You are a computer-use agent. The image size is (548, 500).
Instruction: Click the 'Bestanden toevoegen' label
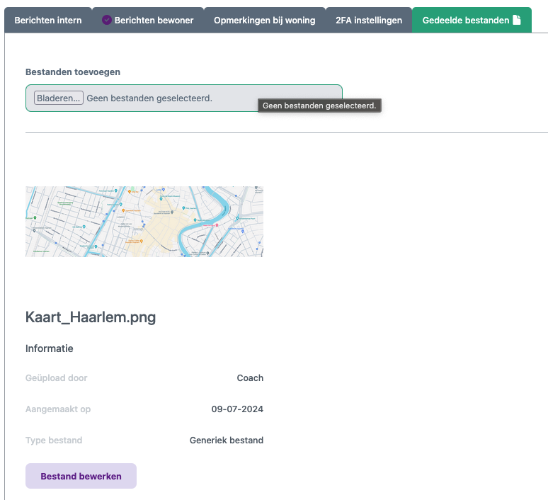pyautogui.click(x=73, y=72)
